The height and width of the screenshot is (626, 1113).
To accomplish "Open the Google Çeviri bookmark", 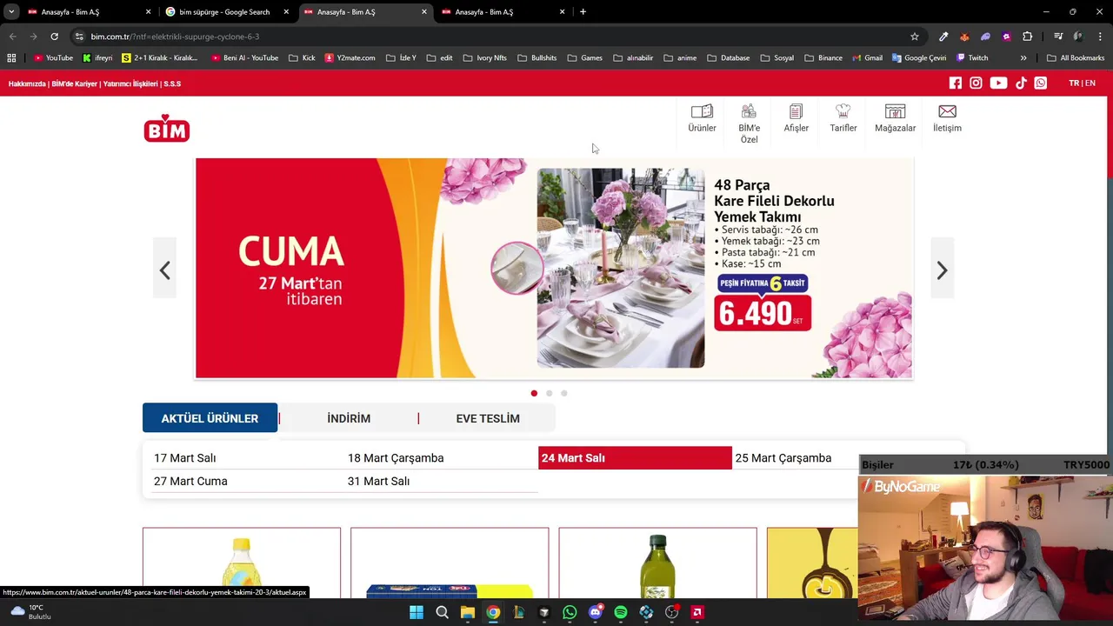I will point(919,57).
